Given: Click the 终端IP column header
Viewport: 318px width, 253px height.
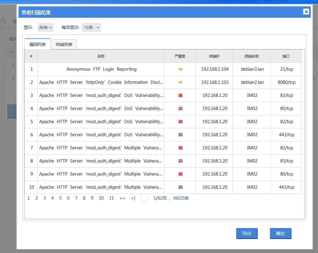Looking at the screenshot, I should pyautogui.click(x=214, y=56).
